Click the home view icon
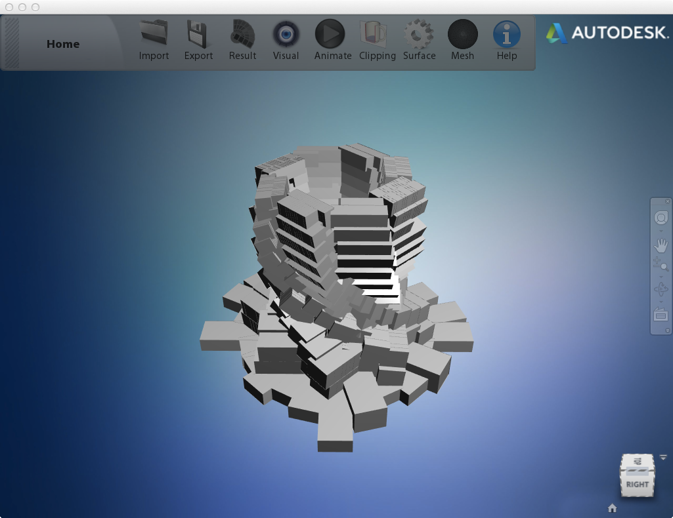Screen dimensions: 673x518 tap(612, 508)
